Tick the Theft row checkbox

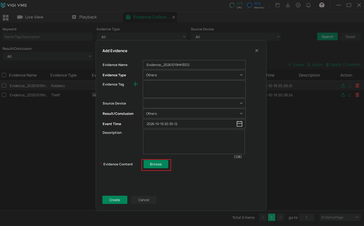[x=4, y=95]
